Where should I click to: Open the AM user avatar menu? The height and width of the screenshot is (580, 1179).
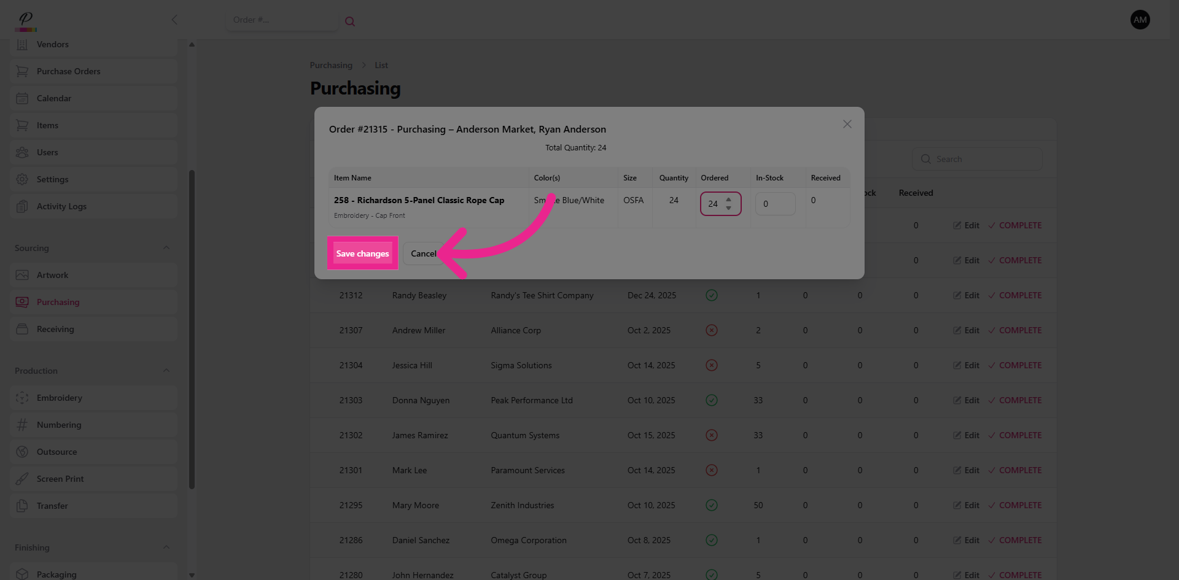click(x=1140, y=20)
